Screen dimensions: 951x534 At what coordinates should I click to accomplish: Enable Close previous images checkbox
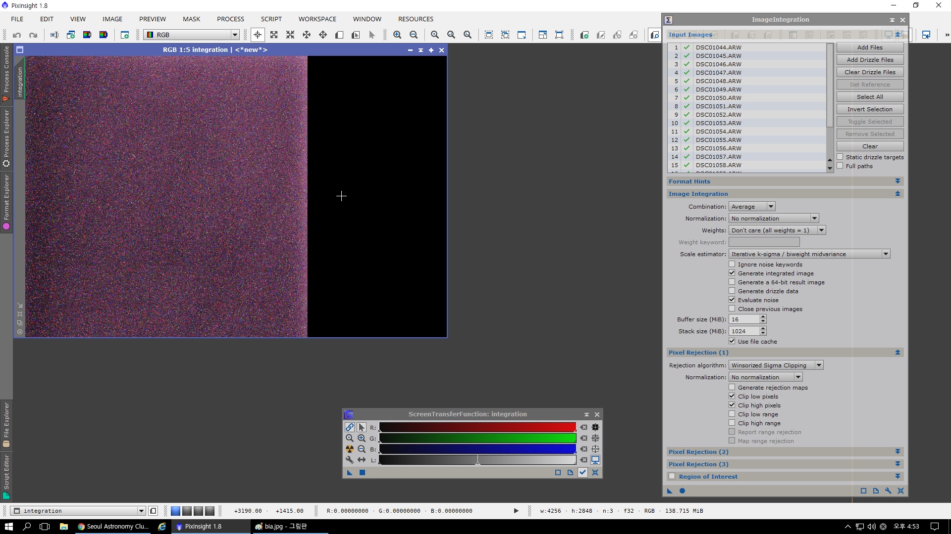click(x=732, y=309)
